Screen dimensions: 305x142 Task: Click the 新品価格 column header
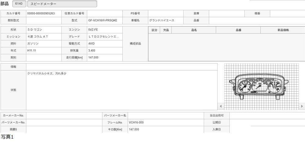tap(283, 30)
